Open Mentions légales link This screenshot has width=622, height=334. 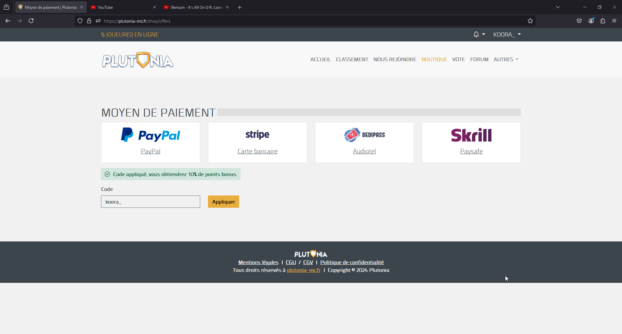[x=258, y=262]
